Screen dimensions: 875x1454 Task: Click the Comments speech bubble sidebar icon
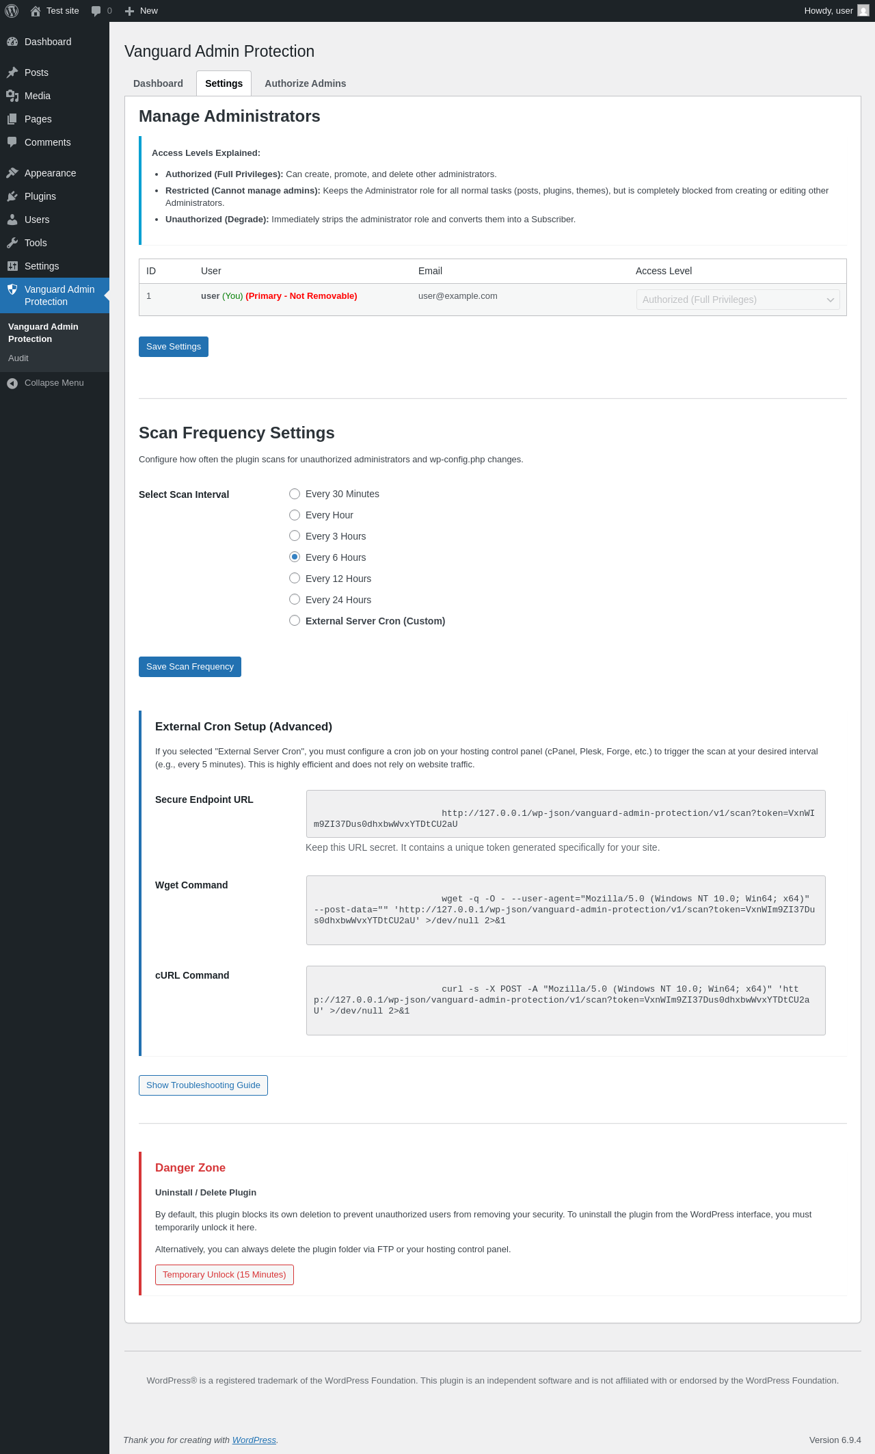pos(12,142)
